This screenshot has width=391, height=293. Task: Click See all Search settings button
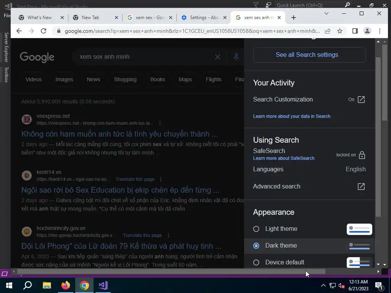pyautogui.click(x=309, y=55)
